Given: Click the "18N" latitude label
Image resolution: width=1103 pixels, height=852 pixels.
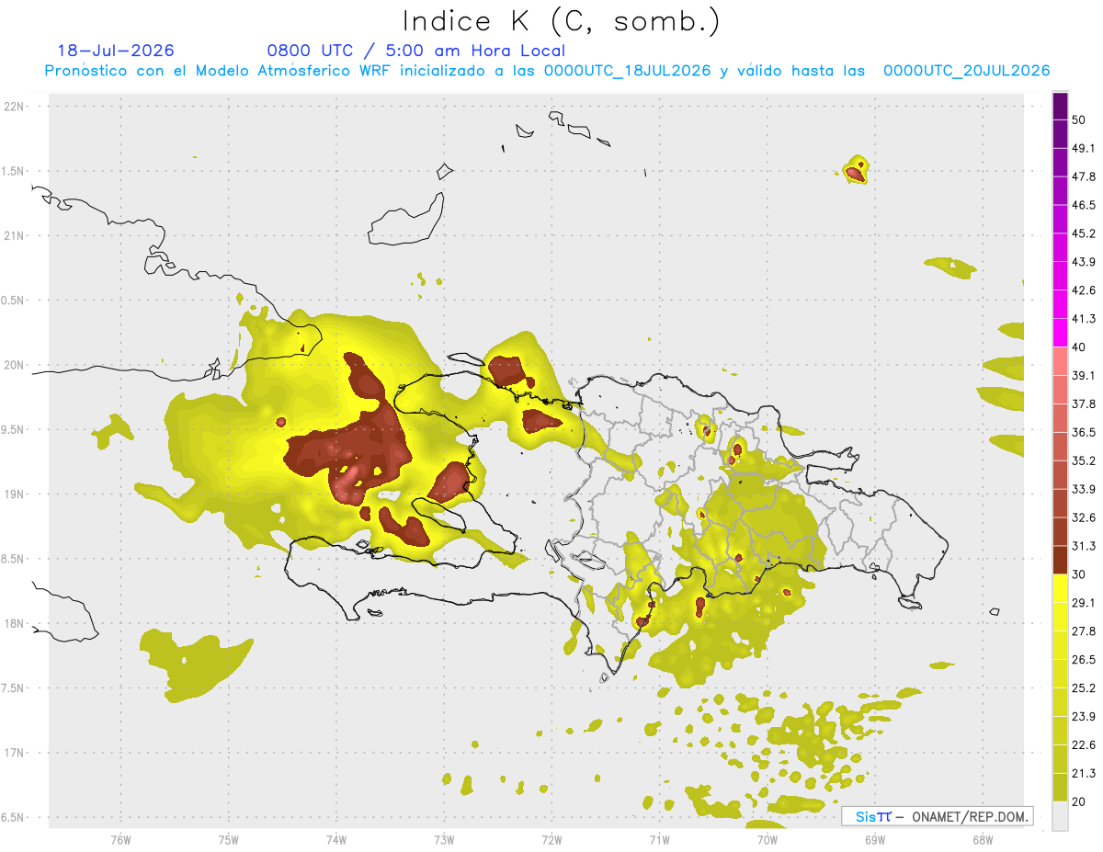Looking at the screenshot, I should (15, 624).
